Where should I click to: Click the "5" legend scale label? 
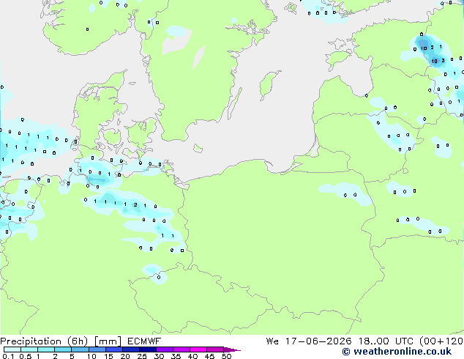72,356
